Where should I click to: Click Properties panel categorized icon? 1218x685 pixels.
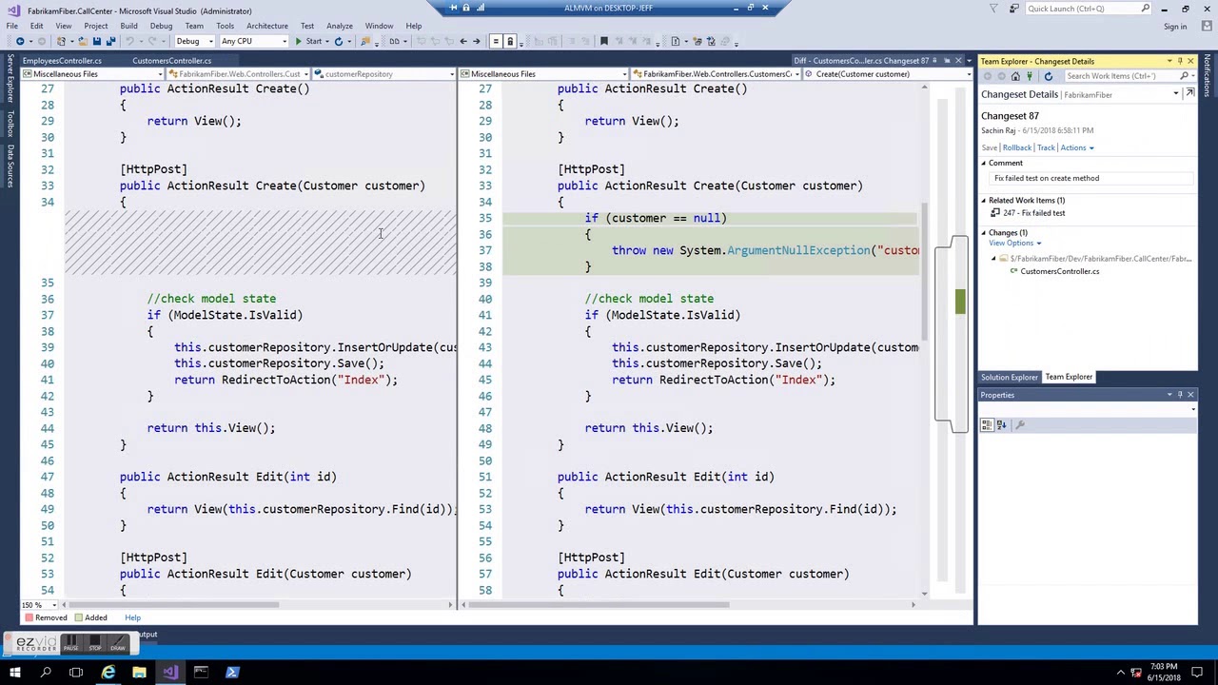coord(987,425)
